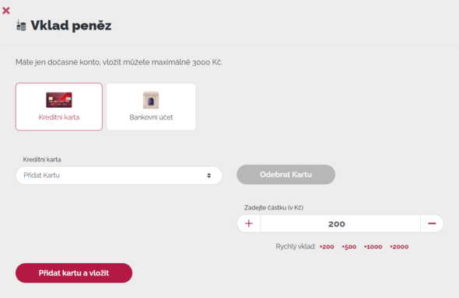459x298 pixels.
Task: Add quick deposit of +2000
Action: [399, 247]
